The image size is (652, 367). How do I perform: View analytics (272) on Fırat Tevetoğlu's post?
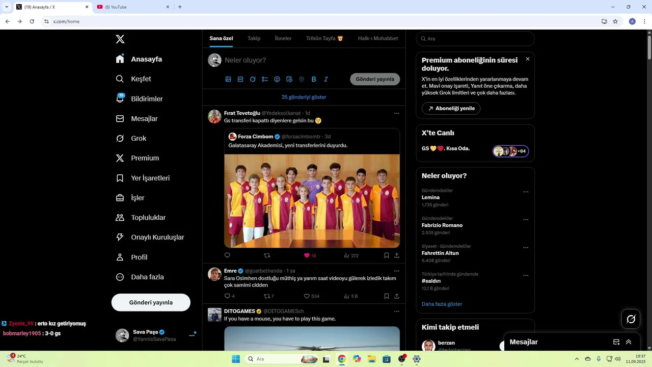(351, 255)
